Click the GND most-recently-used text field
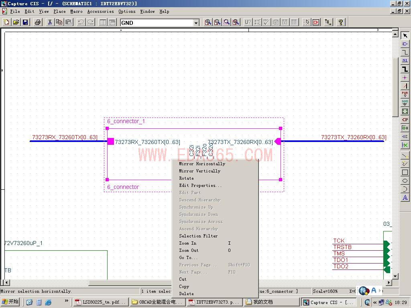Image resolution: width=411 pixels, height=308 pixels. click(x=157, y=23)
